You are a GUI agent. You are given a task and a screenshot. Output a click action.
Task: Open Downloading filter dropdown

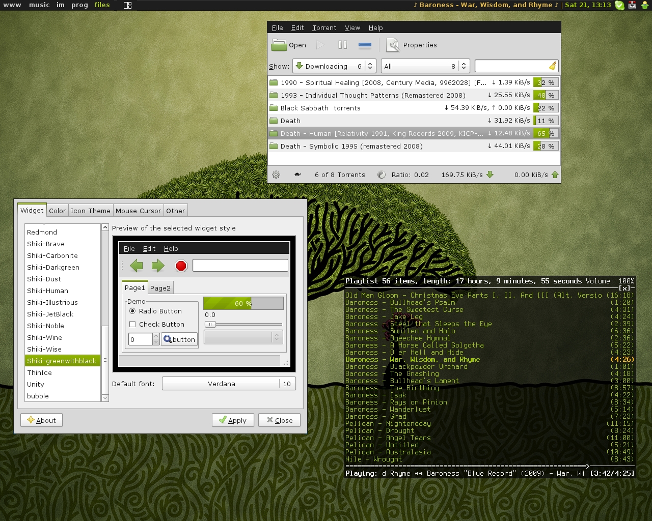(334, 66)
